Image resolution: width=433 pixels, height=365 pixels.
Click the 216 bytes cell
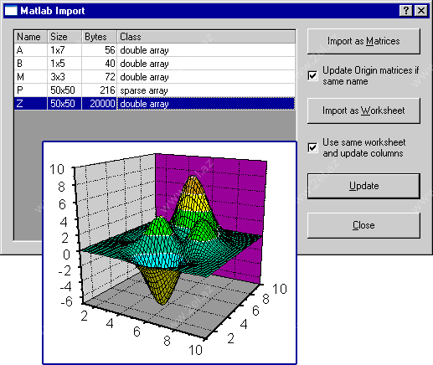pyautogui.click(x=99, y=90)
